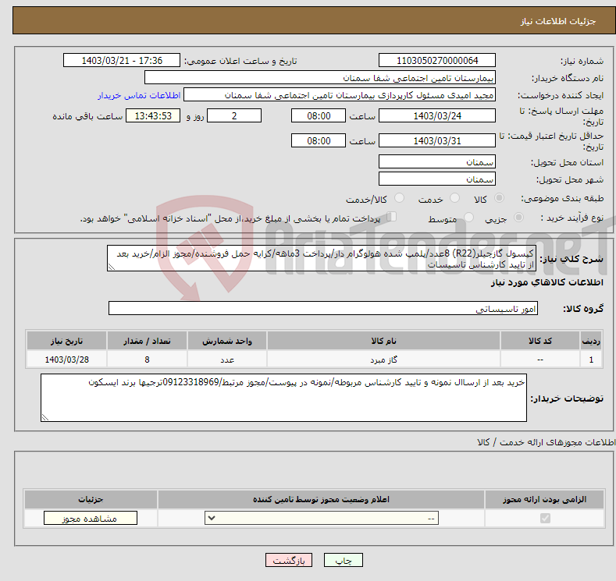Toggle the mandatory permit checkbox

545,519
